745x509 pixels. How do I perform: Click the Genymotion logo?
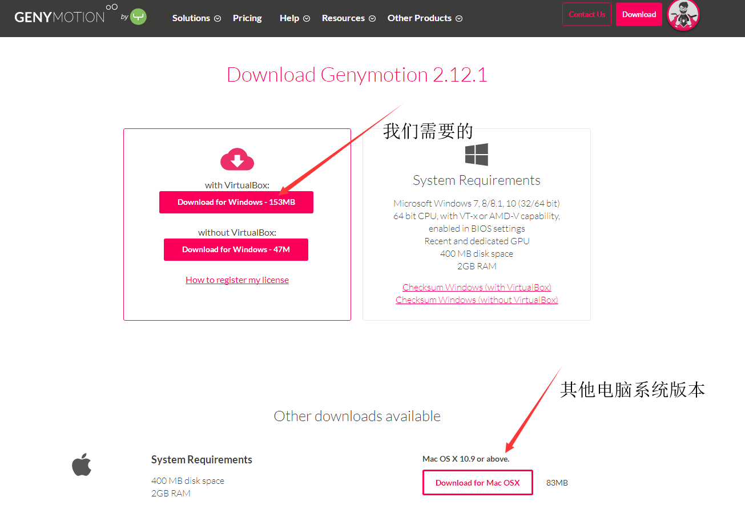66,14
